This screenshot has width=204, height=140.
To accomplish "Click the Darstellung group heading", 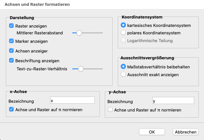I will (22, 17).
